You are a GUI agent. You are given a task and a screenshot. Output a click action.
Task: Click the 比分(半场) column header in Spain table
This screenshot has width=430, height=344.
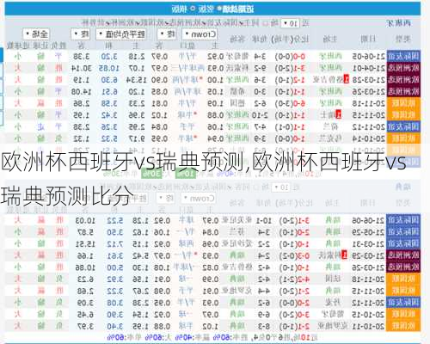[290, 39]
